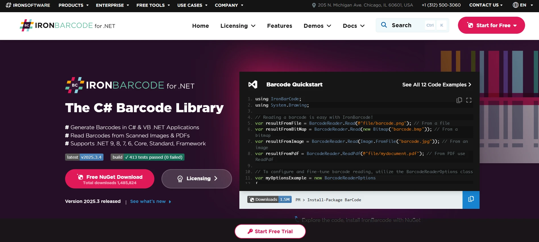
Task: Copy the Install-Package command
Action: tap(471, 199)
